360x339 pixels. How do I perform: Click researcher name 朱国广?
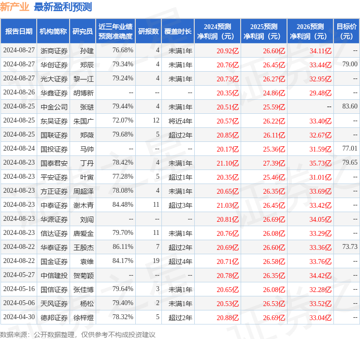[x=84, y=121]
